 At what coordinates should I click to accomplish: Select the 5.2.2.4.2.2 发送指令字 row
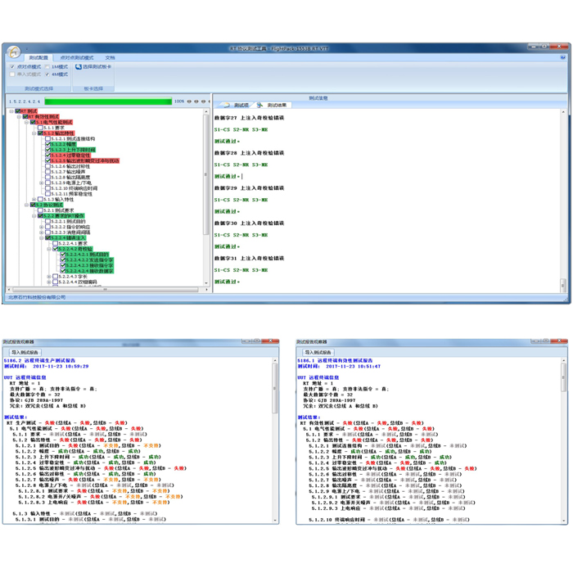pos(89,259)
